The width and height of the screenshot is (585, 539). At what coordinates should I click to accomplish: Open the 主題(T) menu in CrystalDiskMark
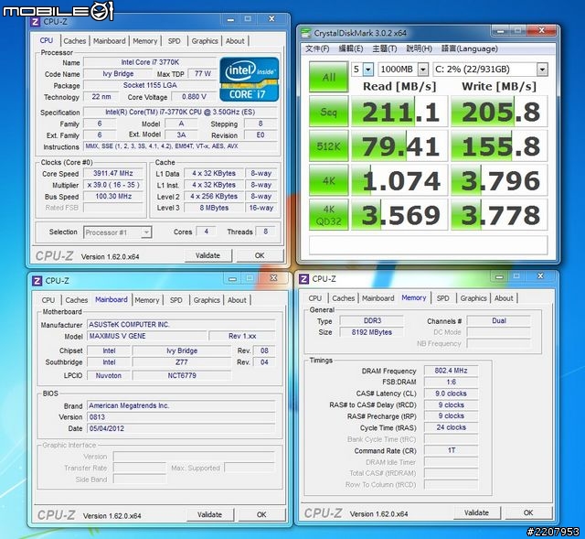pyautogui.click(x=385, y=49)
